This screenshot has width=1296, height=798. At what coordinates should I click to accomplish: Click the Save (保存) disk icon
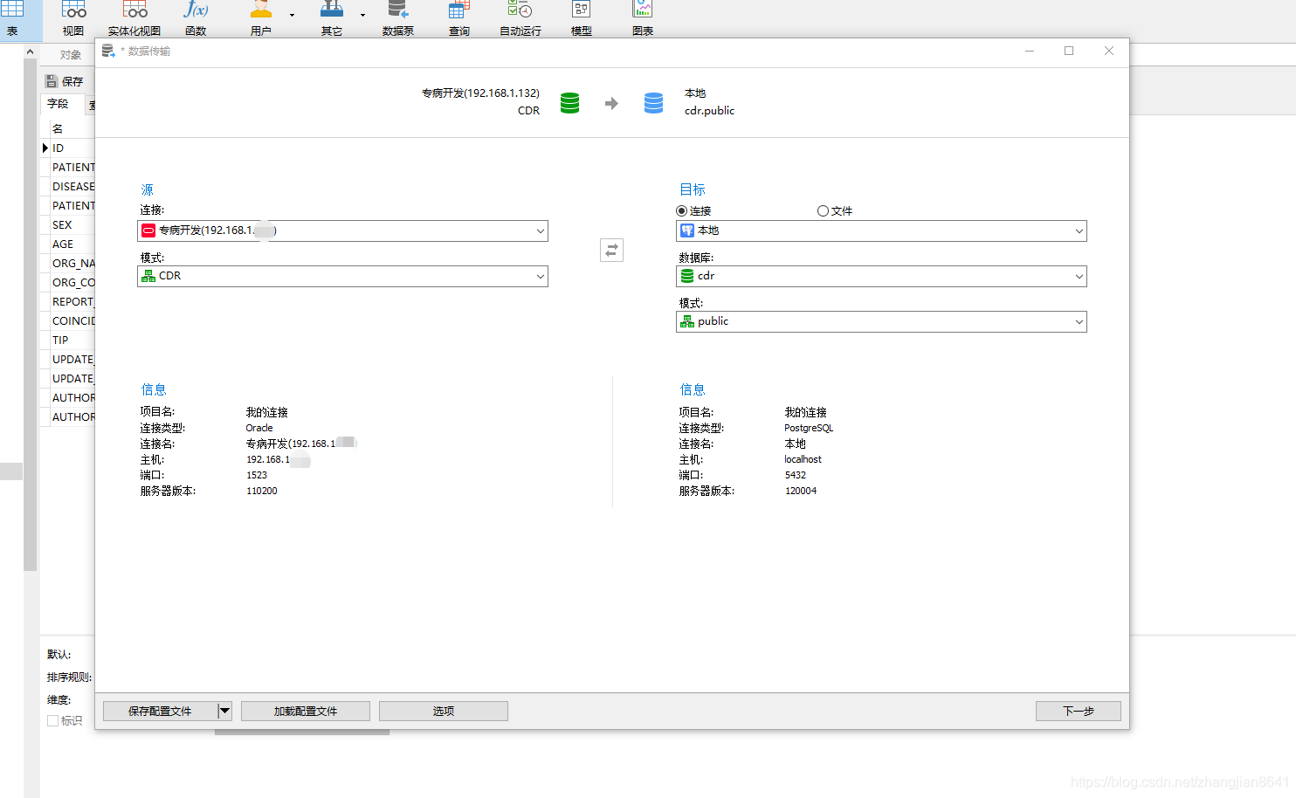[x=52, y=81]
